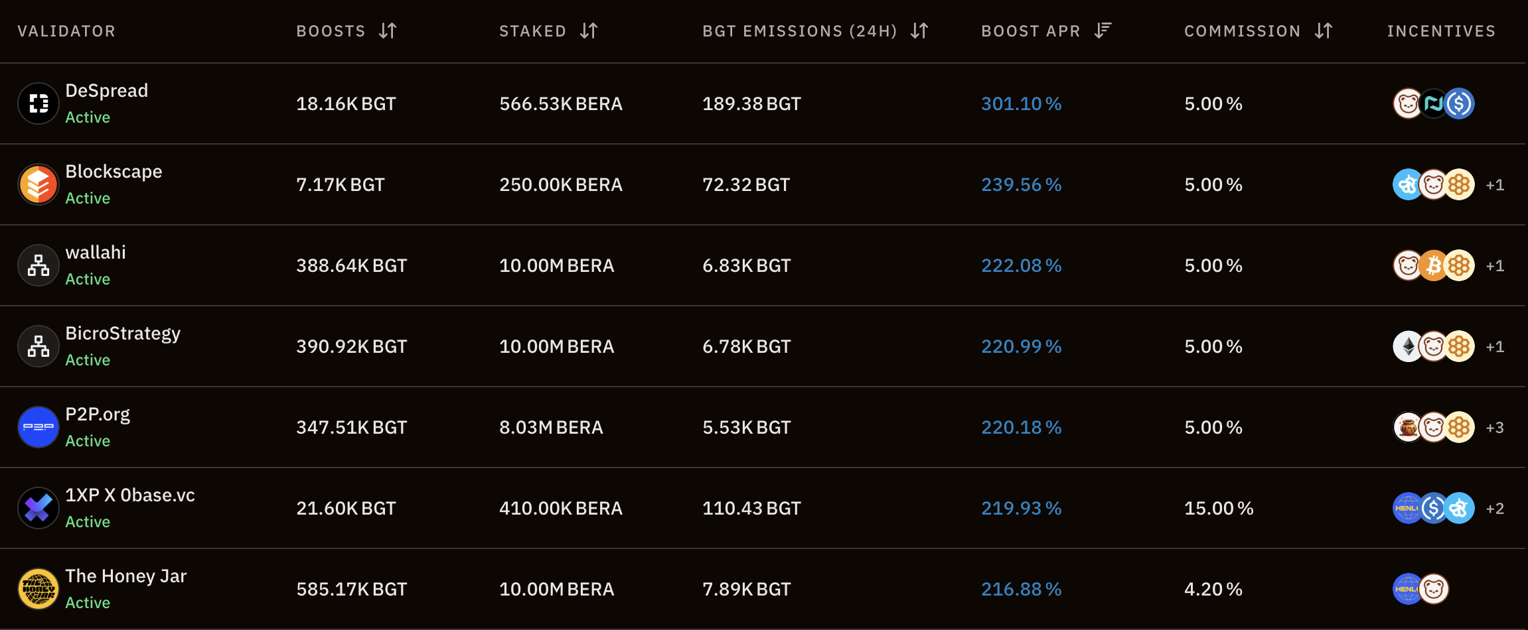
Task: Sort by Commission column arrows
Action: pos(1324,31)
